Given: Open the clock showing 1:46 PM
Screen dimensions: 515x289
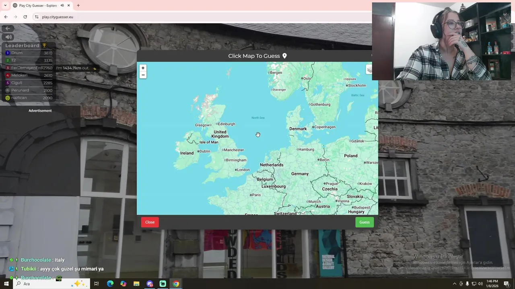Looking at the screenshot, I should pyautogui.click(x=492, y=284).
